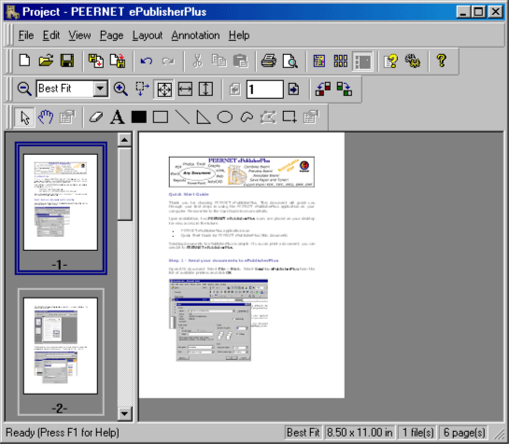509x444 pixels.
Task: Open a project using the folder icon
Action: pos(46,61)
